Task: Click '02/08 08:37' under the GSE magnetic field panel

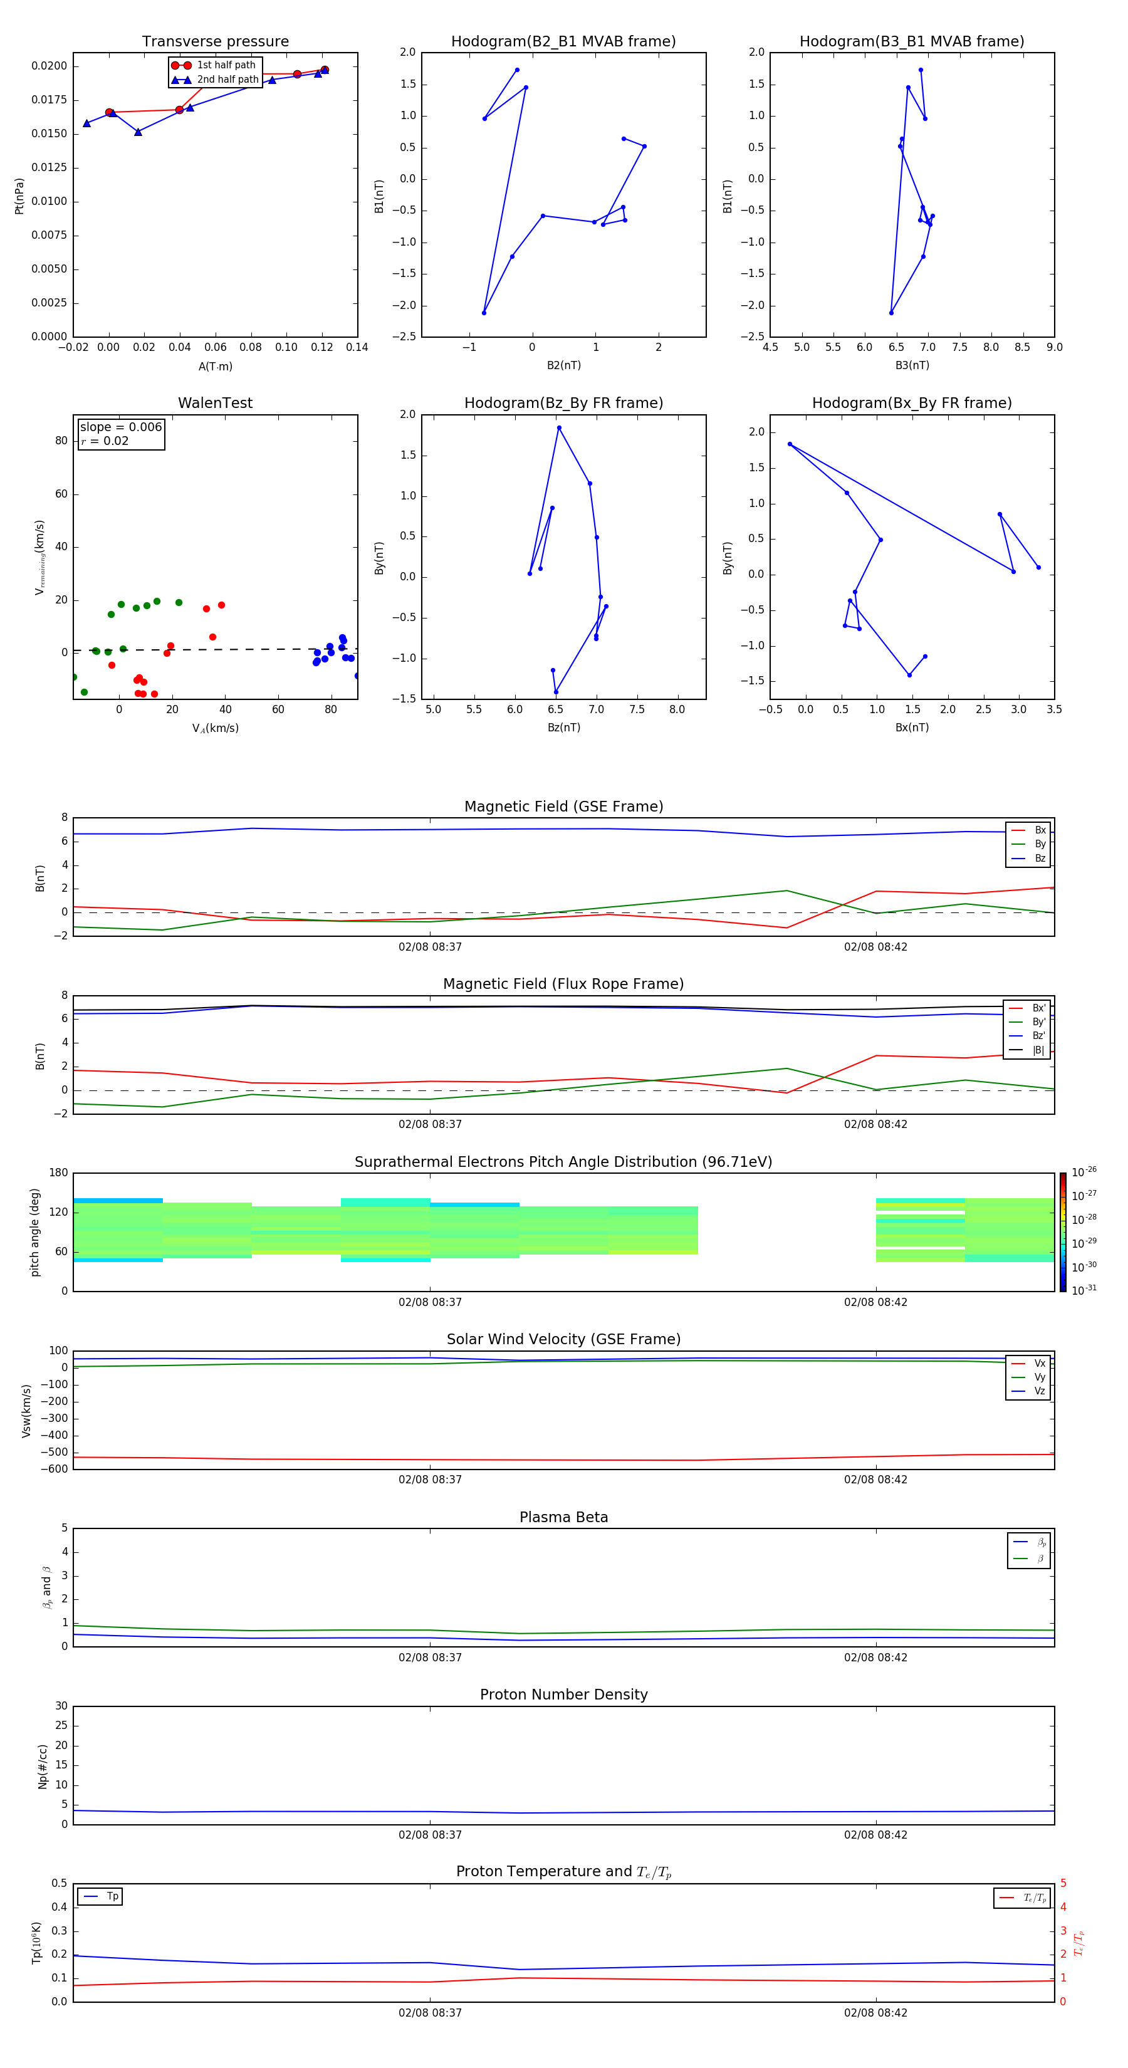Action: [x=429, y=948]
